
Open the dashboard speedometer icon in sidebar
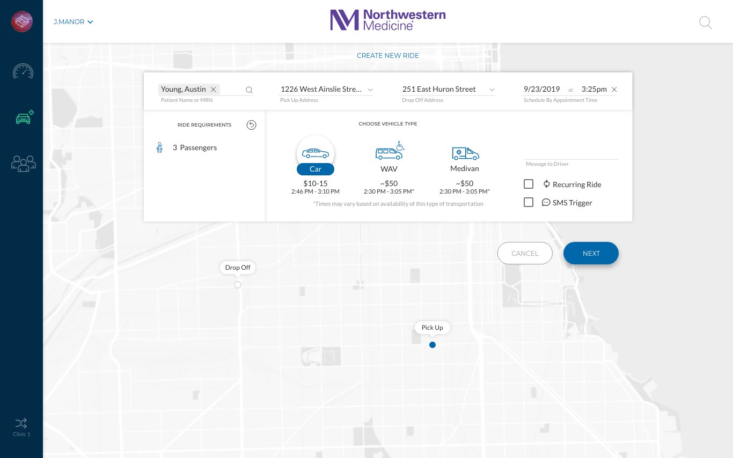(x=23, y=72)
